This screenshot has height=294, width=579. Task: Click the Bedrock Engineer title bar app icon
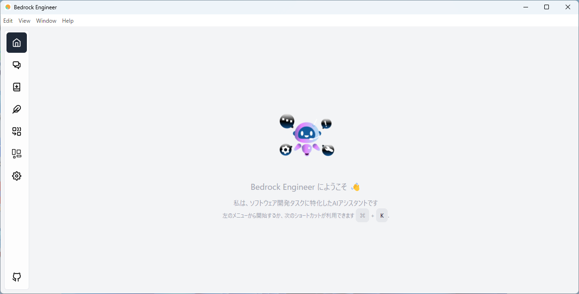[8, 7]
